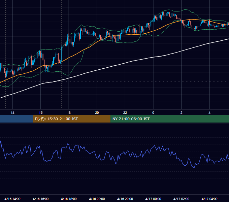The width and height of the screenshot is (229, 202).
Task: Click the blue session bar before ロンドン
Action: [17, 119]
